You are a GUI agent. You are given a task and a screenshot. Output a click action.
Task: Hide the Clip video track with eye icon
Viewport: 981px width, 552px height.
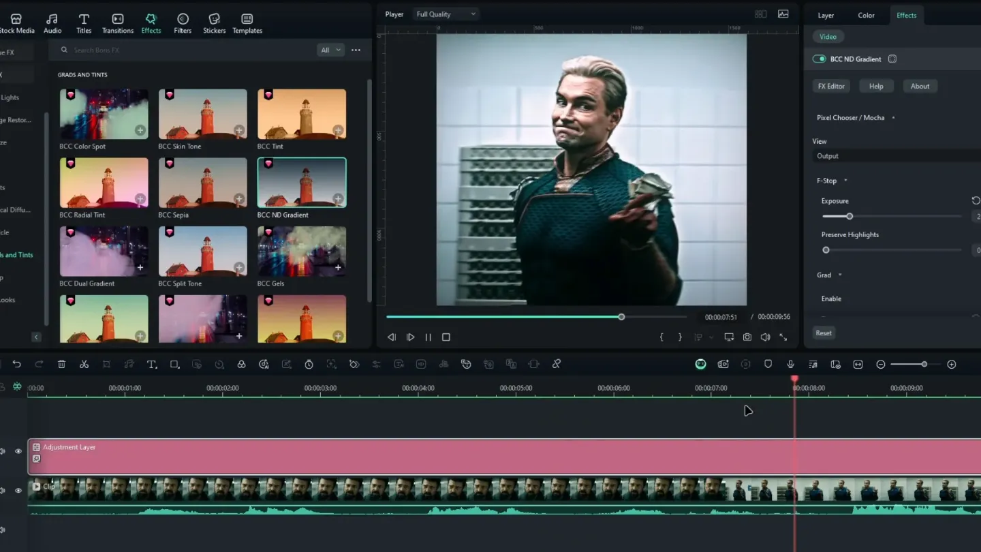[18, 490]
